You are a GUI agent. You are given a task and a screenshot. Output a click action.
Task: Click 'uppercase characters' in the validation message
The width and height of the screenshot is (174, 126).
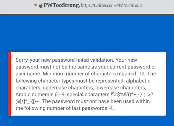[68, 88]
